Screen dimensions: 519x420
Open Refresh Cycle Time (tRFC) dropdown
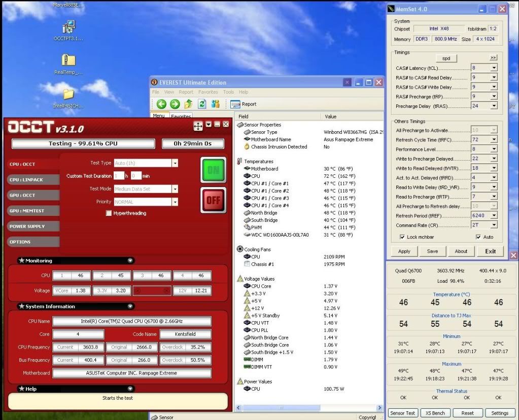pos(494,139)
